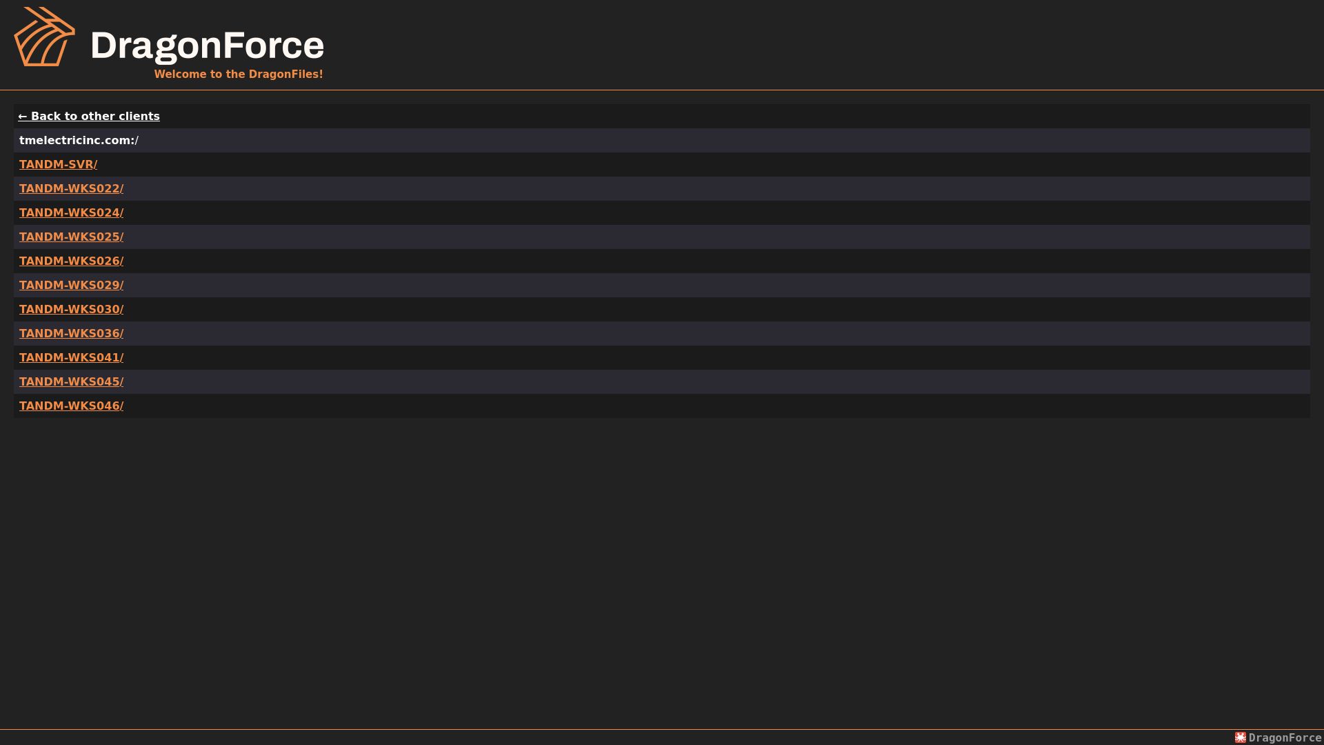Viewport: 1324px width, 745px height.
Task: Browse the TANDM-WKS045/ directory
Action: [71, 382]
